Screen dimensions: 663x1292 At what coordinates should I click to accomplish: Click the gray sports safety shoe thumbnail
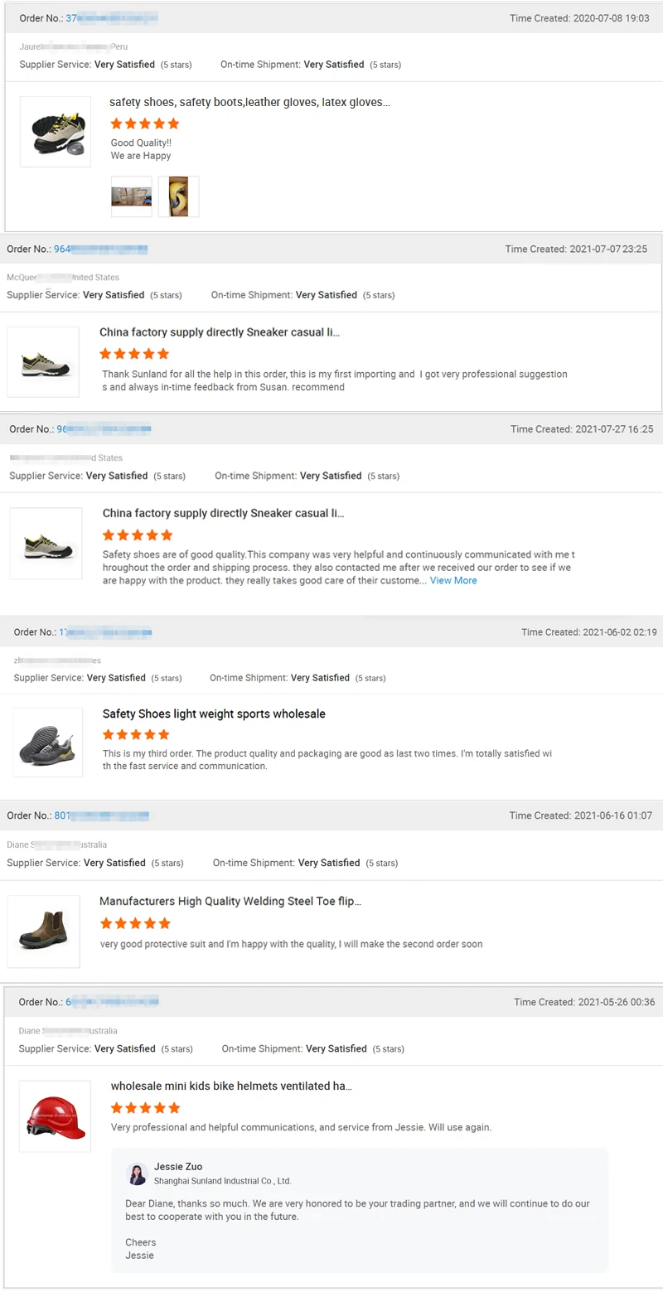(x=48, y=742)
